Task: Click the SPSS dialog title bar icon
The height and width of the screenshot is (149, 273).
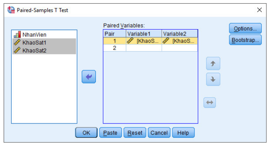Action: click(x=11, y=10)
